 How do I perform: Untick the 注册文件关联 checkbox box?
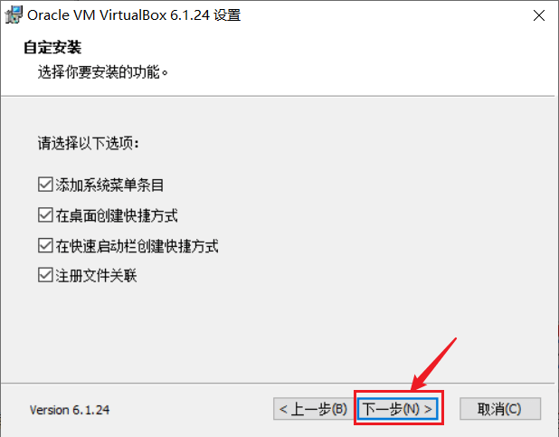click(x=45, y=275)
